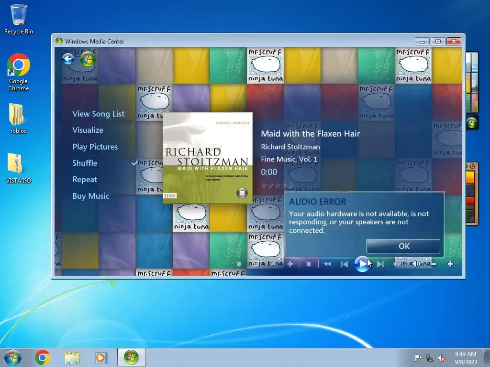Click the stop overlay on album cover
Viewport: 490px width, 367px height.
[x=242, y=193]
